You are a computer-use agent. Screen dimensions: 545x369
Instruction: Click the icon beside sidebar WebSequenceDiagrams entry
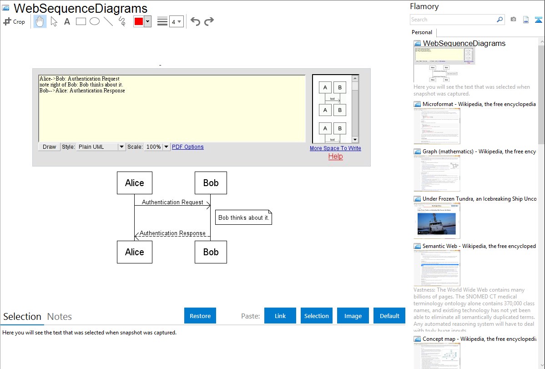point(417,44)
